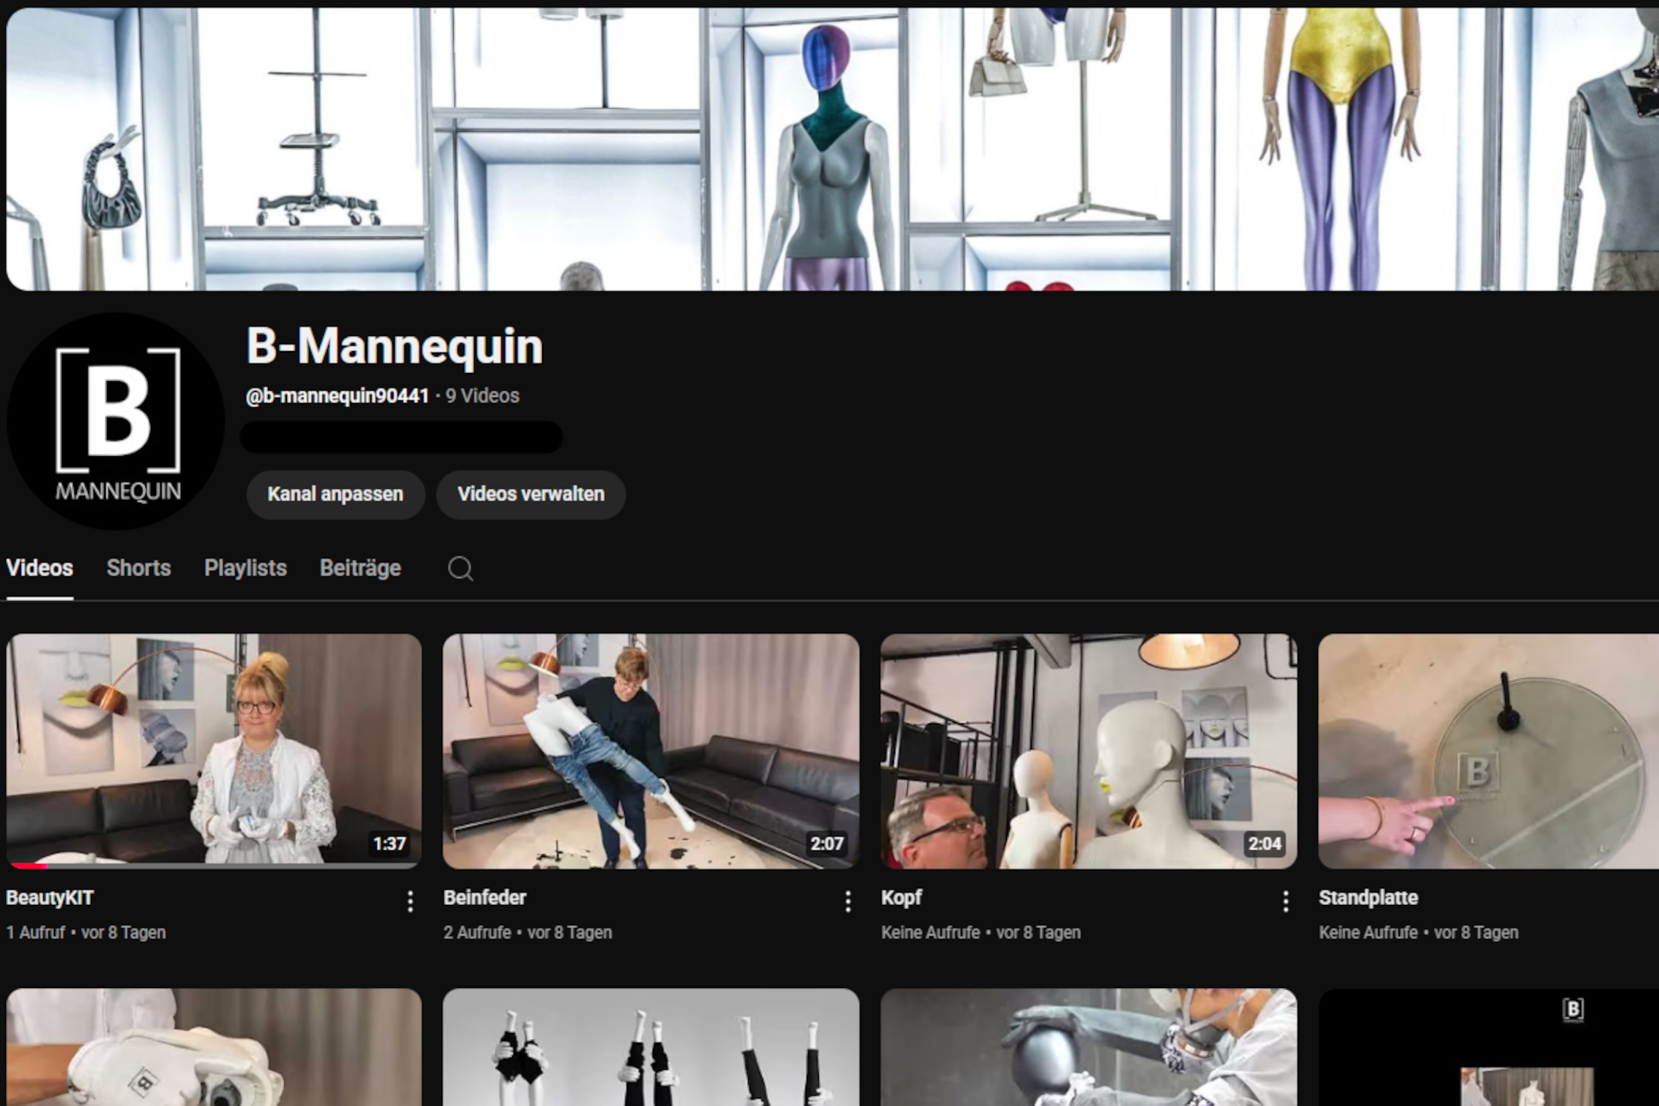Open the Playlists tab

[246, 568]
